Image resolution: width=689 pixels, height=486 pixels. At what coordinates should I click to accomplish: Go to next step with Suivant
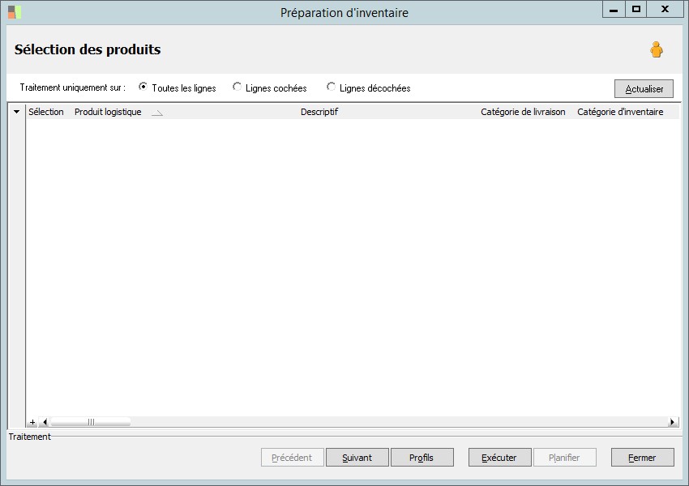tap(357, 458)
